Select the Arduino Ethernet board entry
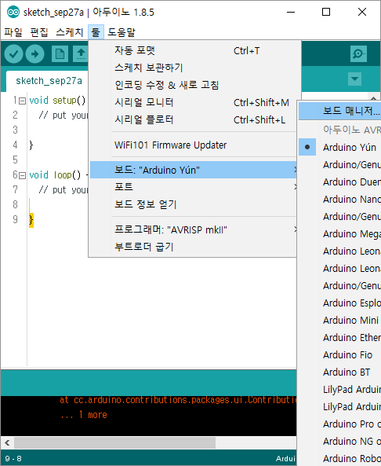Image resolution: width=381 pixels, height=466 pixels. coord(339,338)
